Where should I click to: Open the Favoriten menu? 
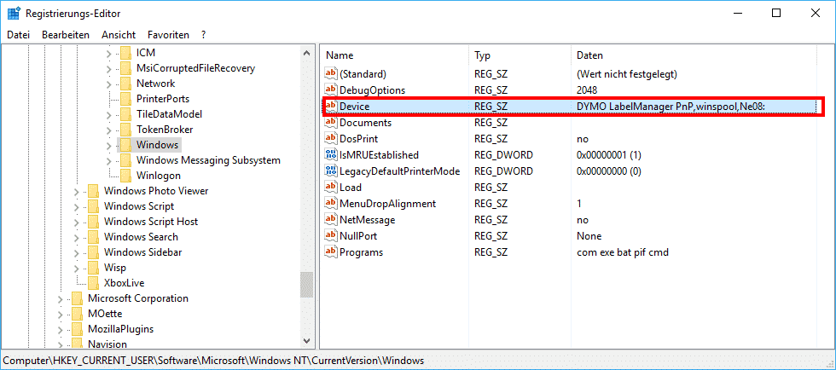point(168,35)
